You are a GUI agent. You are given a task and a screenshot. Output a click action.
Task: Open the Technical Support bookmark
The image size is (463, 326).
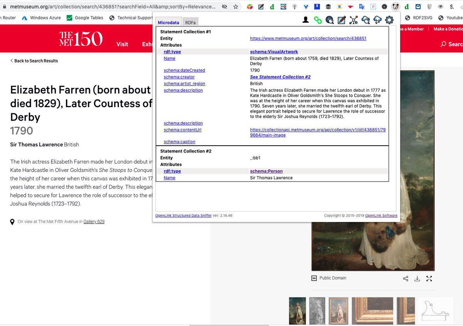tap(131, 18)
